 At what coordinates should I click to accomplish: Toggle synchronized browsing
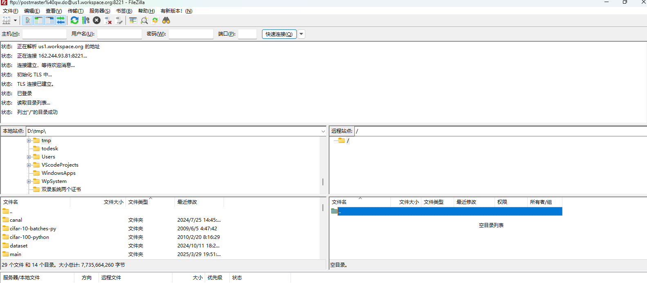155,20
